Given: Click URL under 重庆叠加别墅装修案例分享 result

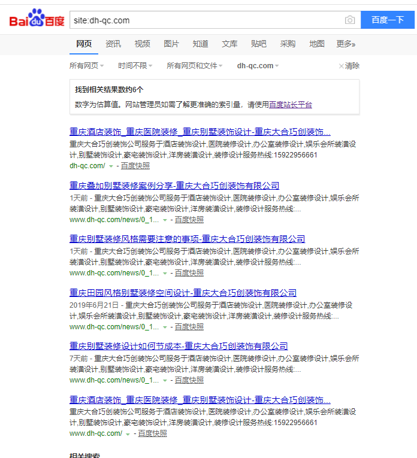Looking at the screenshot, I should pyautogui.click(x=114, y=220).
